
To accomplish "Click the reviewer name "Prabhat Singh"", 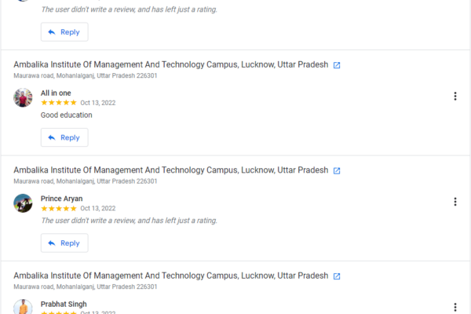I will coord(64,304).
